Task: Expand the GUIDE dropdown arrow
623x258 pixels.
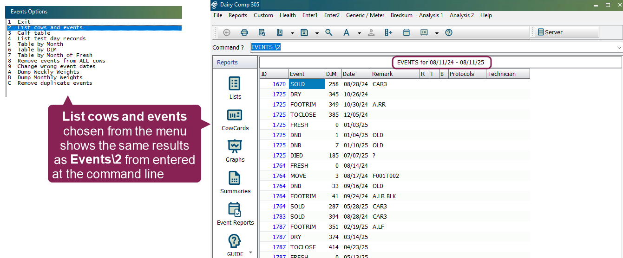Action: tap(251, 252)
